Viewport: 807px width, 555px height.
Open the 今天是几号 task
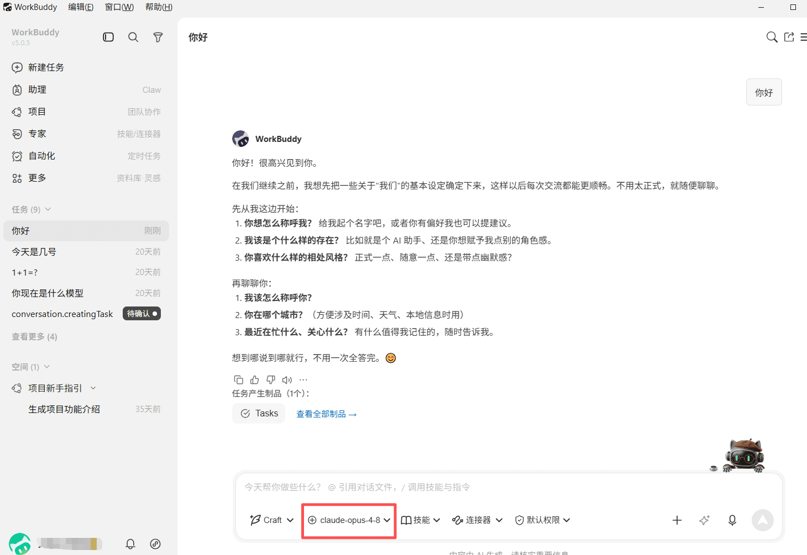click(86, 252)
